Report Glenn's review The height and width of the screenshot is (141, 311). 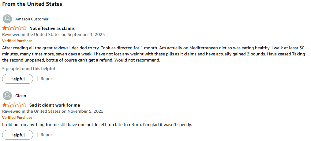pyautogui.click(x=47, y=135)
